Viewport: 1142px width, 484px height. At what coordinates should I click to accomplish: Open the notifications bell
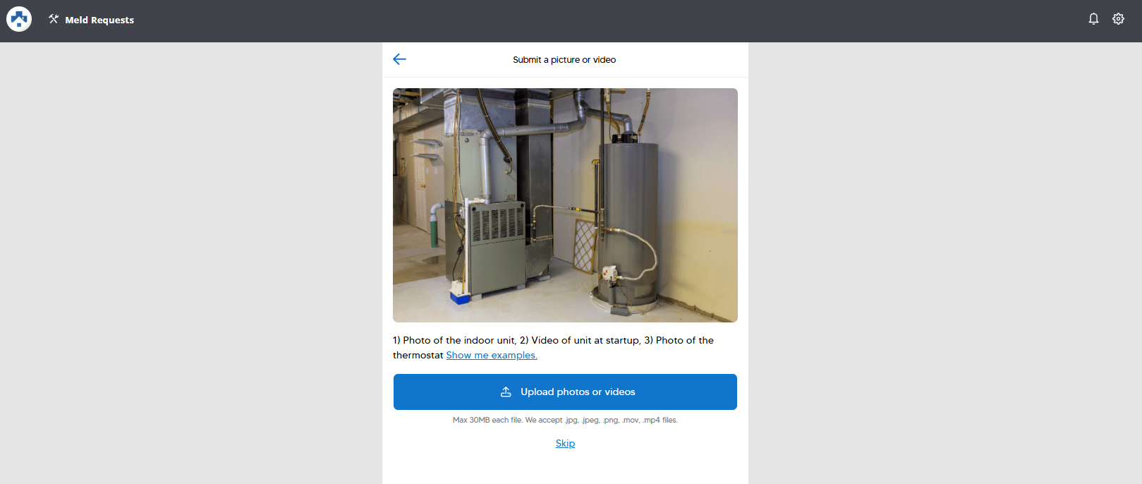tap(1093, 19)
